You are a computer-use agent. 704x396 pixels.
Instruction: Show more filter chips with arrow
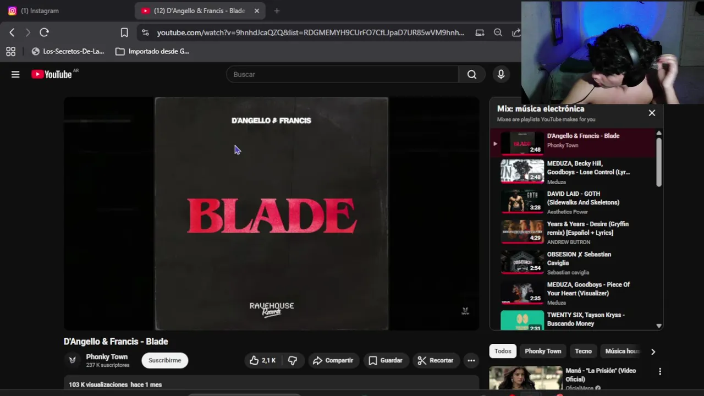[x=653, y=351]
